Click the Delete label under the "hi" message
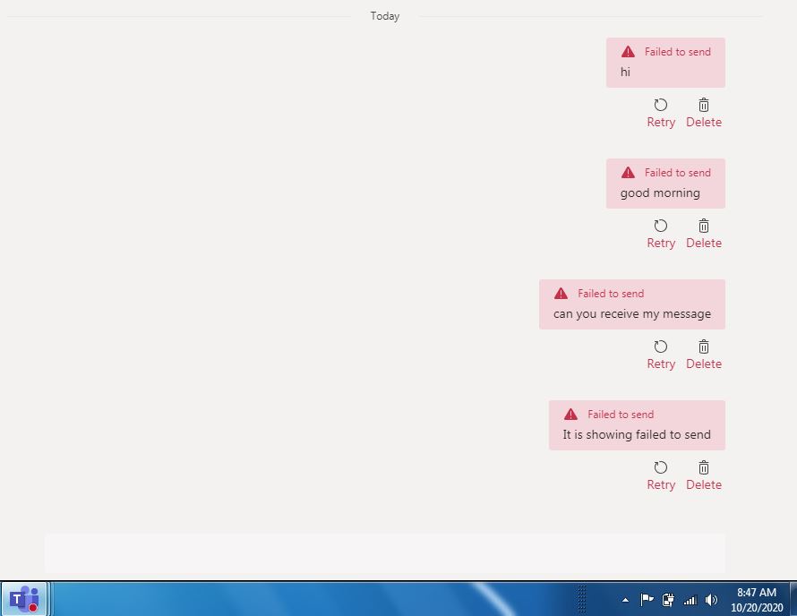The height and width of the screenshot is (616, 797). [x=704, y=122]
